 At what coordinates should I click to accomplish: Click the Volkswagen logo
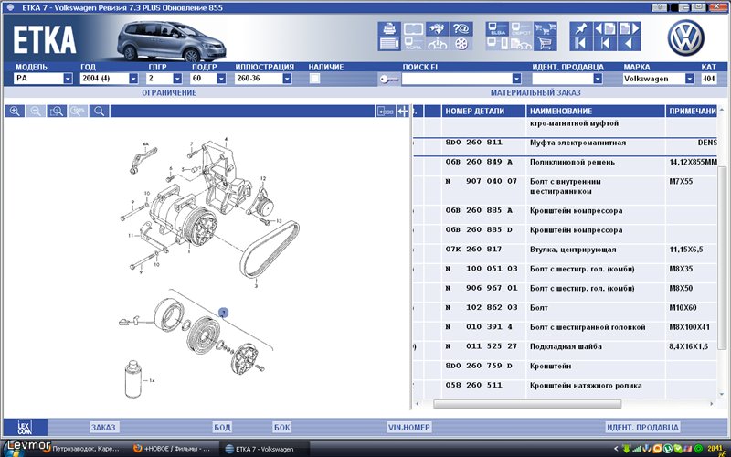(x=685, y=37)
